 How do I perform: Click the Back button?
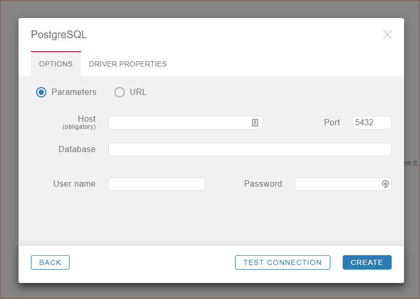[50, 262]
